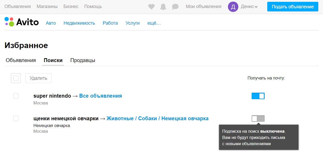Screen dimensions: 323x161
Task: Go to the Услуги category
Action: [x=133, y=23]
